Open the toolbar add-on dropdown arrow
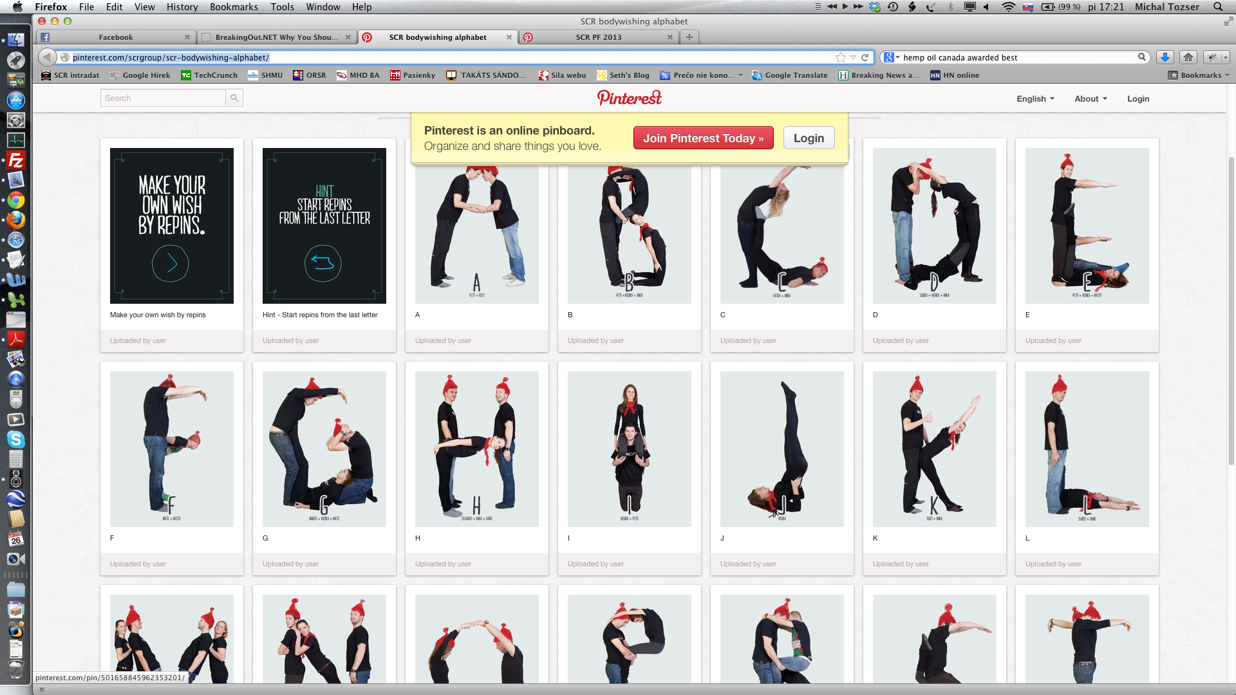The image size is (1236, 695). click(1225, 57)
